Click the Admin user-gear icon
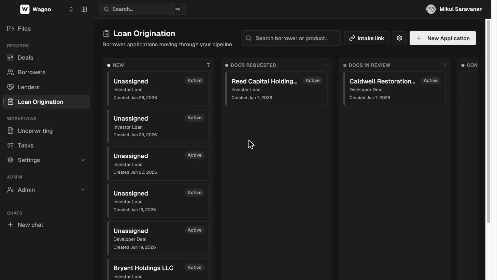Screen dimensions: 497x280 click(x=11, y=190)
